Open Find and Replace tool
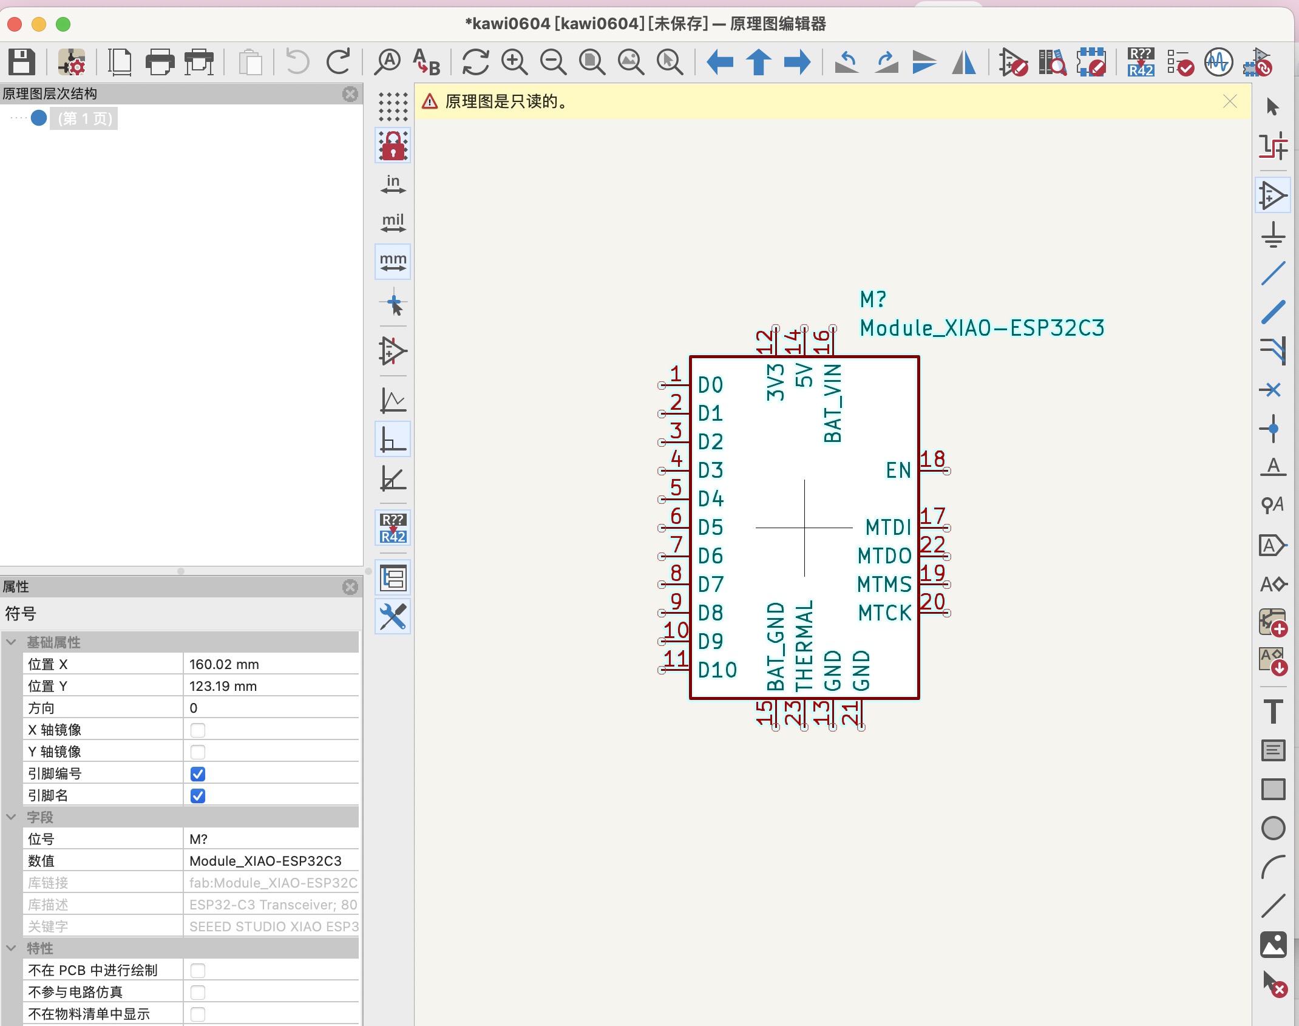1299x1026 pixels. 426,61
